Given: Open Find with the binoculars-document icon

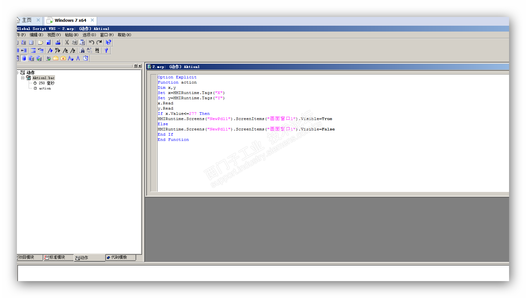Looking at the screenshot, I should coord(82,50).
